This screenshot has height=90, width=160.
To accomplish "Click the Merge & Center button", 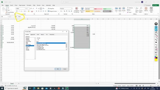I will [x=52, y=11].
